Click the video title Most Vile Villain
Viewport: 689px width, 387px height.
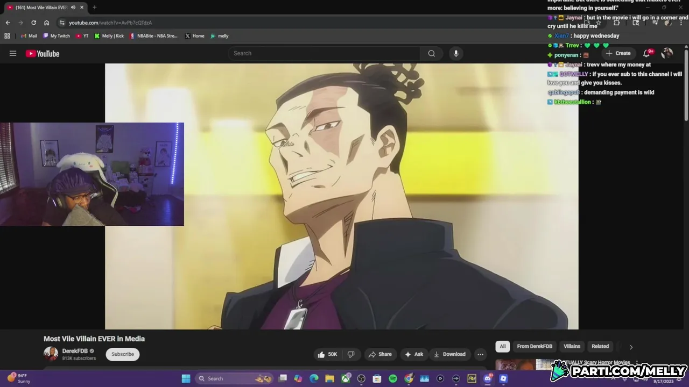pos(94,339)
